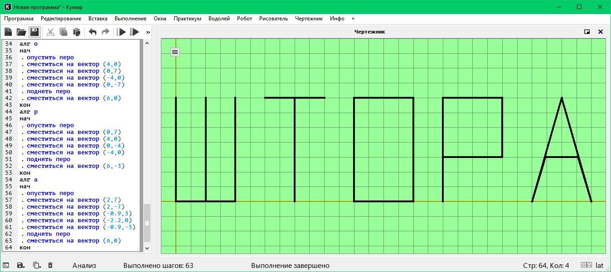Paste from clipboard using the toolbar paste icon

[x=77, y=32]
